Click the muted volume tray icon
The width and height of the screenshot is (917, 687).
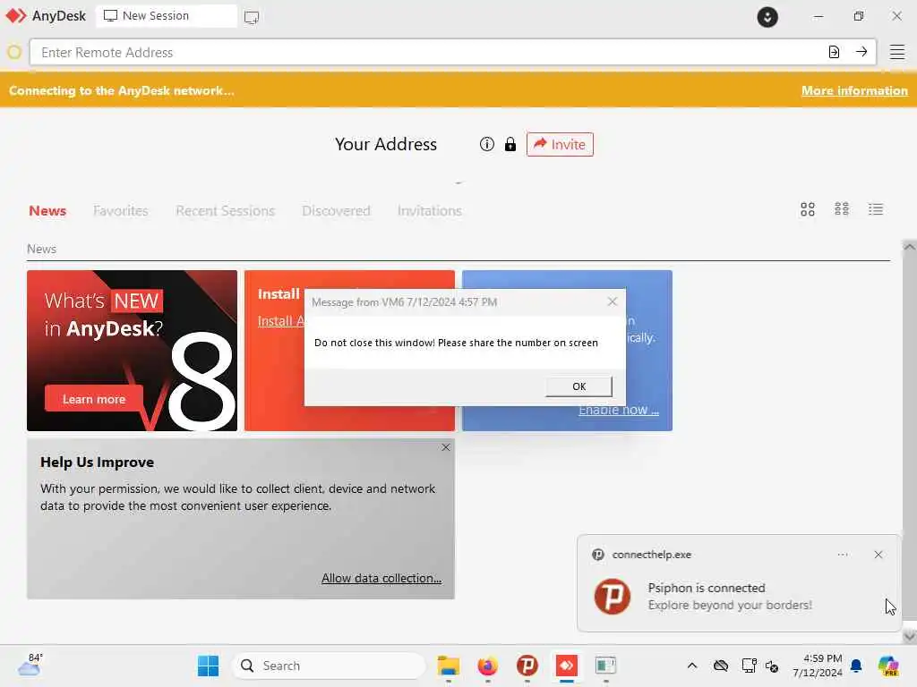coord(771,666)
